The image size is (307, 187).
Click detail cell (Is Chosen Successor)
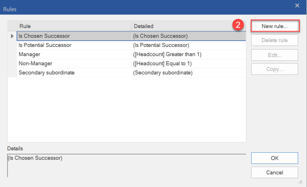189,36
